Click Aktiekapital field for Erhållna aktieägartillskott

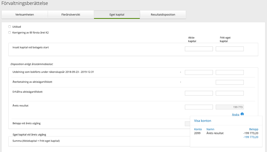[199, 93]
